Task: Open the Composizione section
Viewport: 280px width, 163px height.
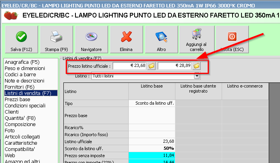Action: click(20, 124)
